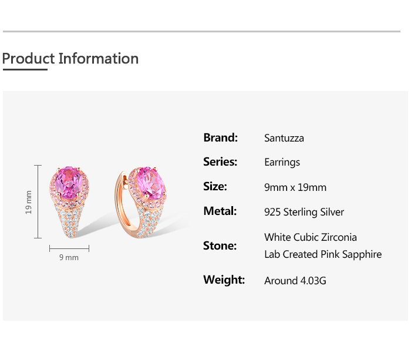
Task: Click the 9mm x 19mm size value
Action: click(x=295, y=188)
